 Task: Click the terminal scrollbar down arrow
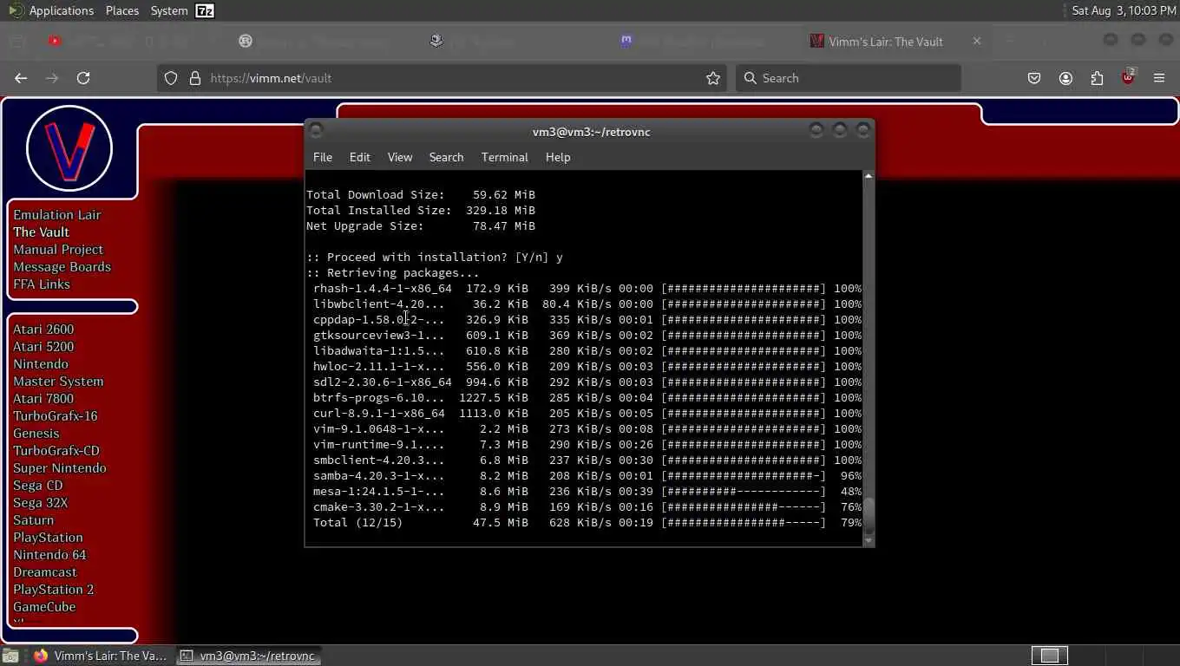pos(869,541)
